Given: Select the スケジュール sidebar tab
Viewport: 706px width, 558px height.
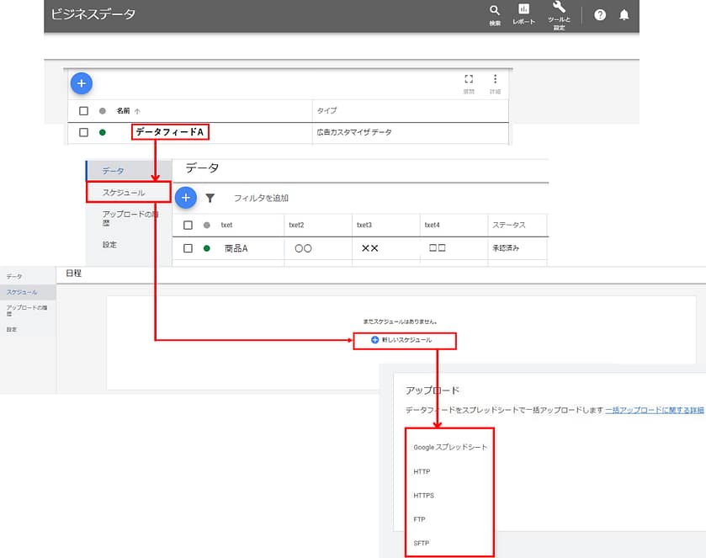Looking at the screenshot, I should click(124, 193).
